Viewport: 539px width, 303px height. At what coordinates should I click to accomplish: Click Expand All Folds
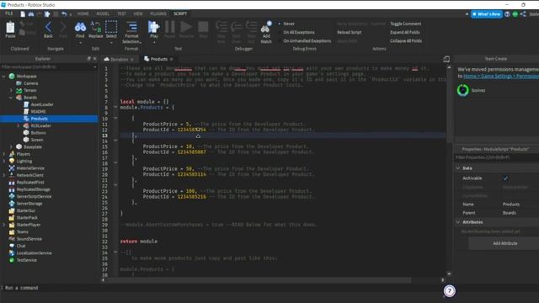click(404, 32)
